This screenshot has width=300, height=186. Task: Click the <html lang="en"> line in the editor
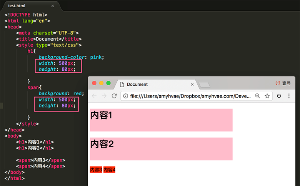(27, 21)
